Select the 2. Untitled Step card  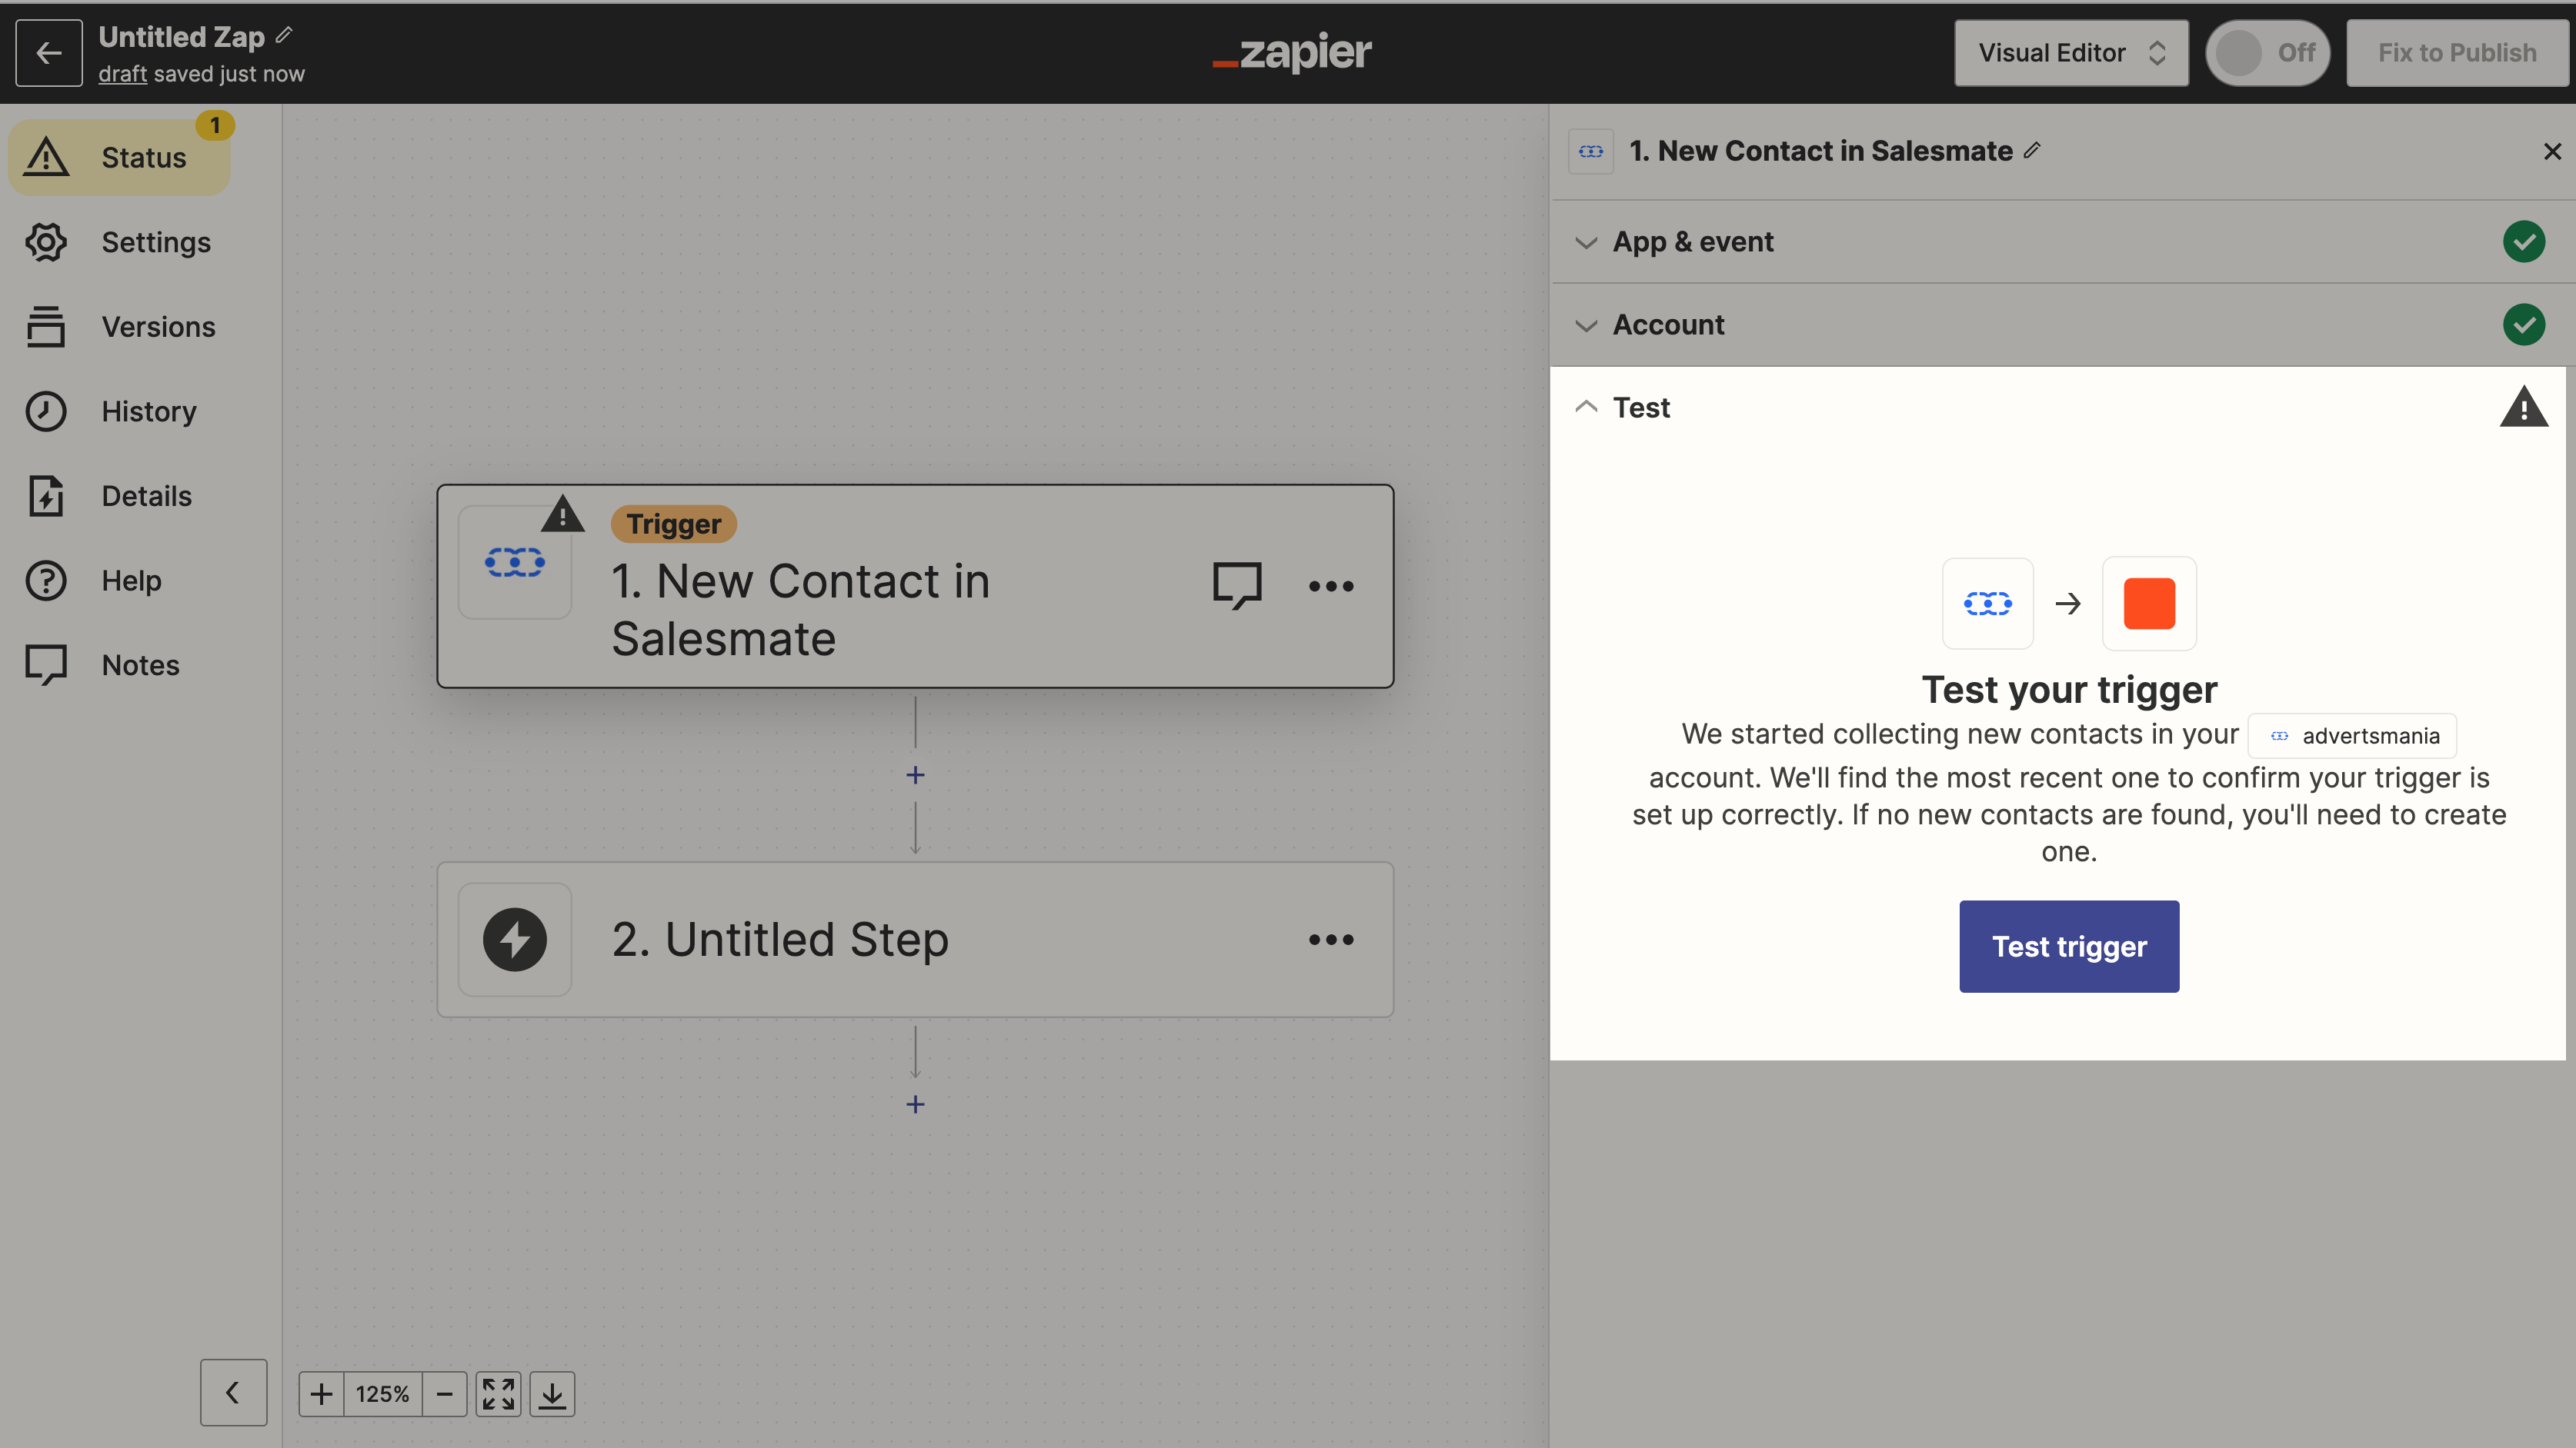[x=915, y=940]
